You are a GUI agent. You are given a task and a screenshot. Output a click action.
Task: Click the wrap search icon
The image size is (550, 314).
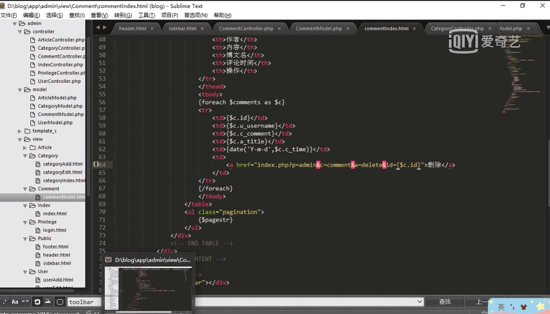click(37, 302)
